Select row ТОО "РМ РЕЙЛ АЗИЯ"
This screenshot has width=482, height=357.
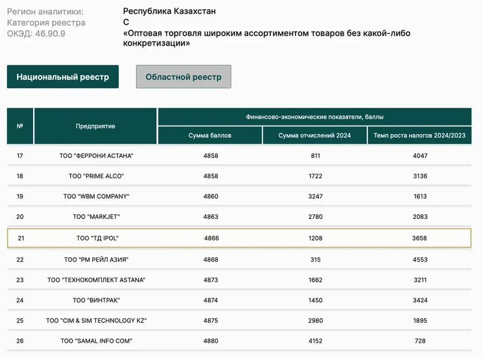pos(239,260)
